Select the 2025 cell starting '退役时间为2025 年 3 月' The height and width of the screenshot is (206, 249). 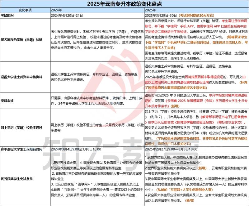coord(197,101)
